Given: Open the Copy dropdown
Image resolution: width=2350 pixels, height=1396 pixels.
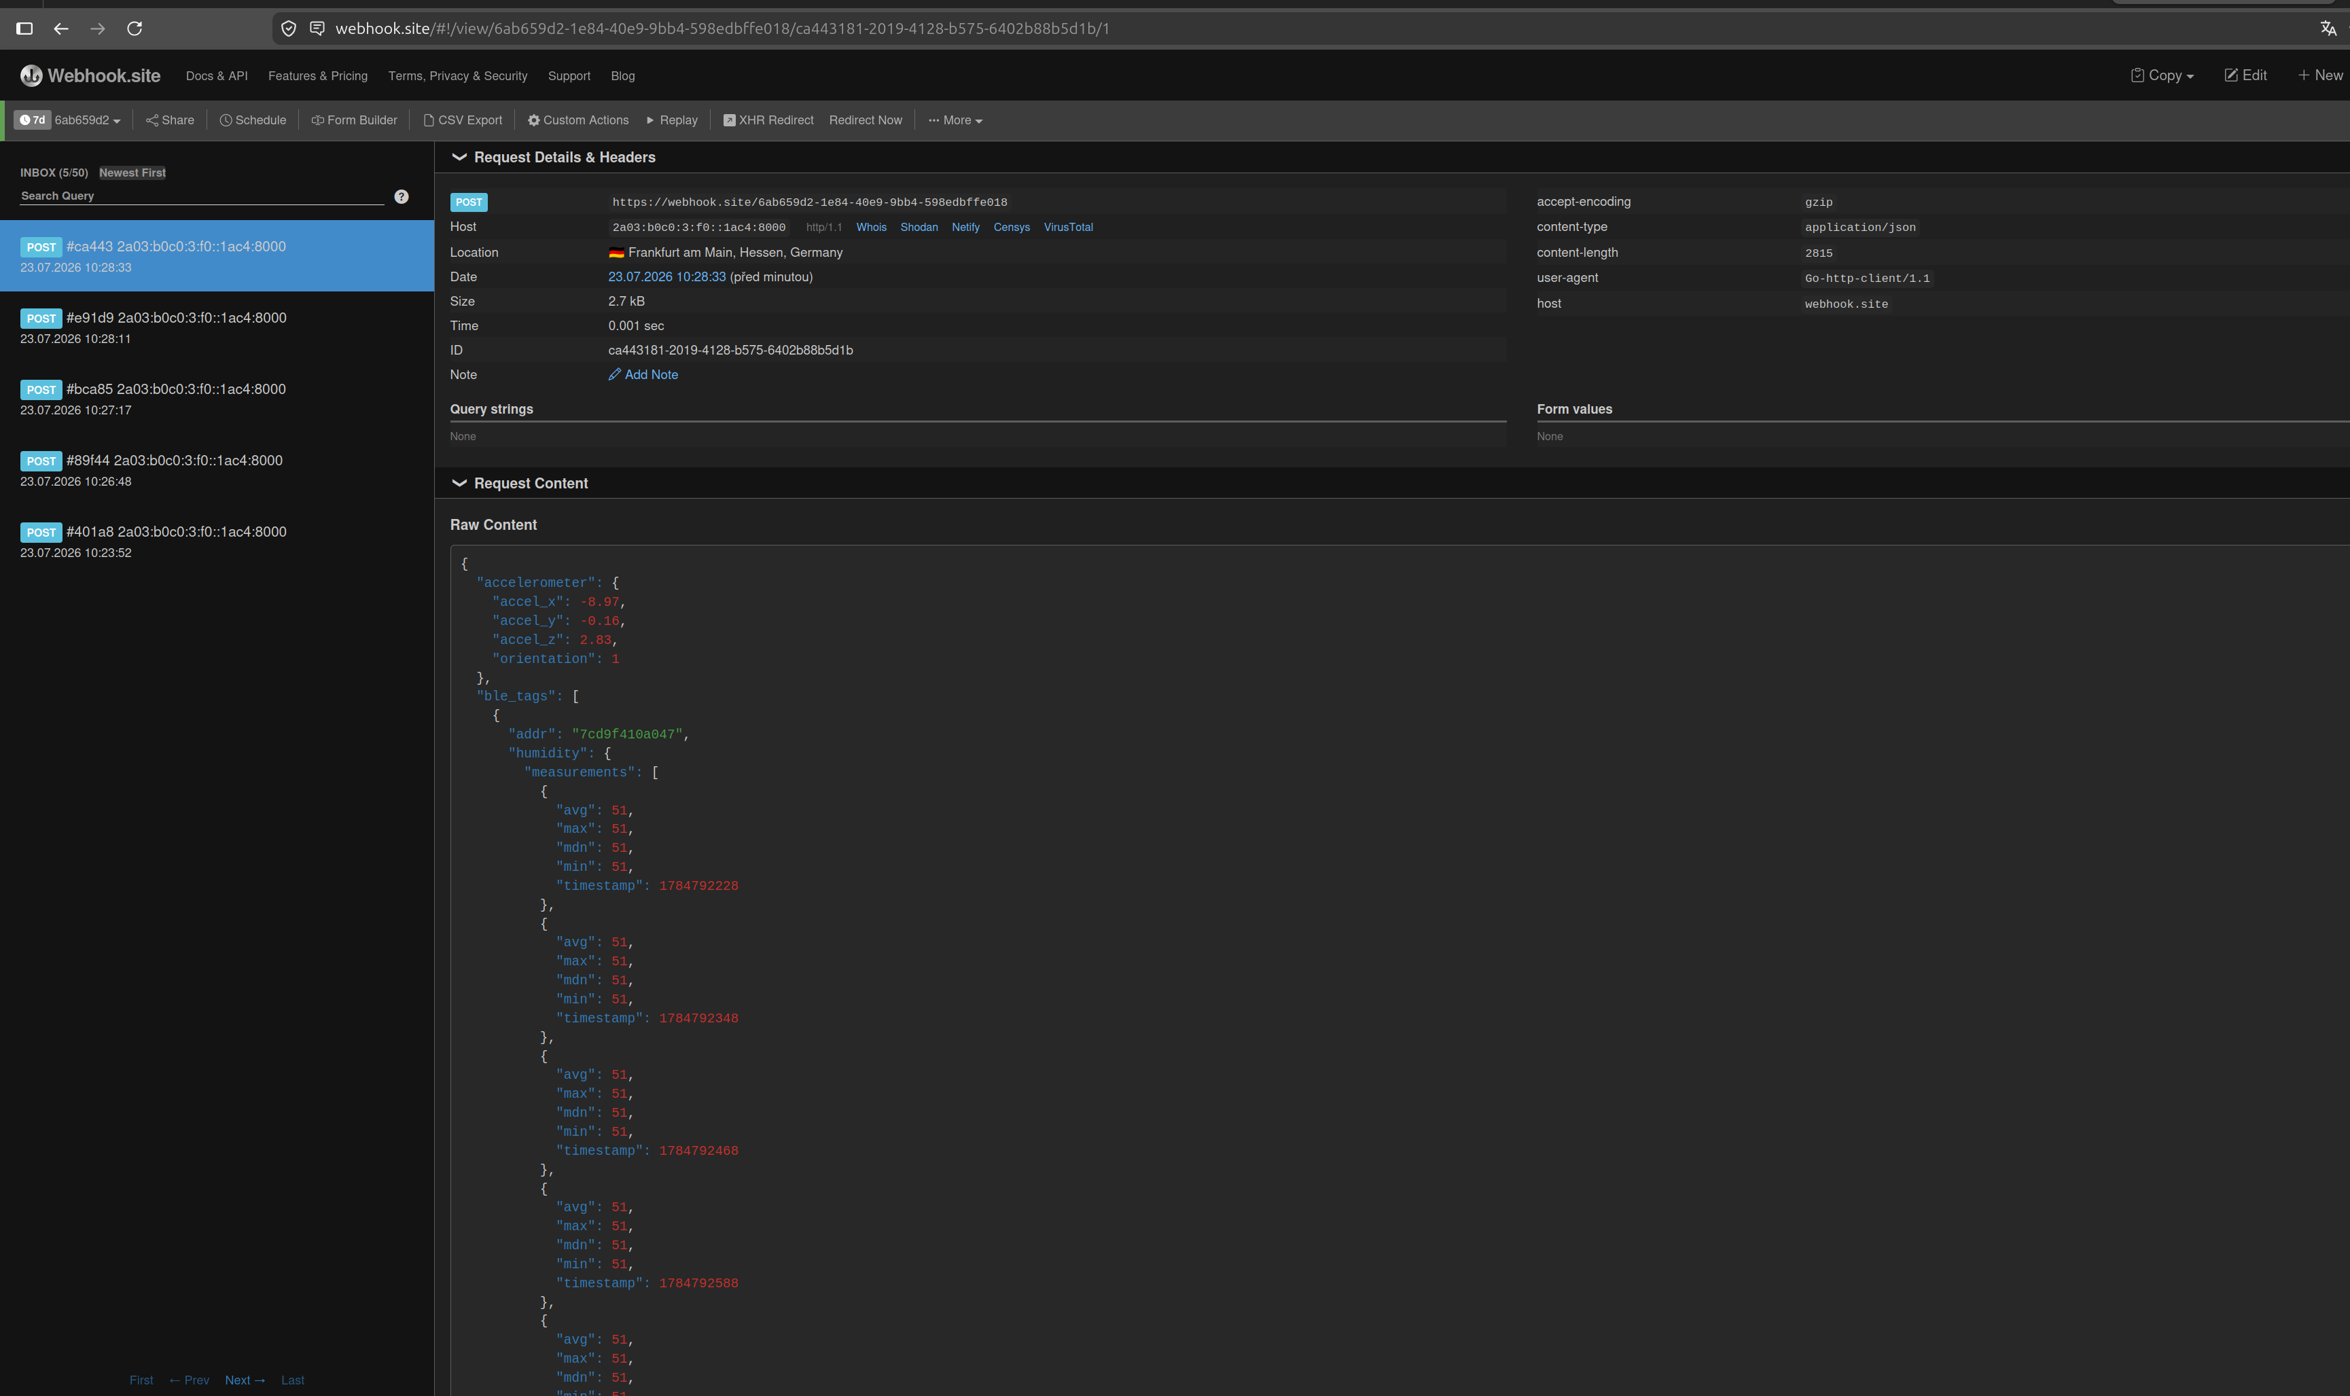Looking at the screenshot, I should tap(2162, 75).
